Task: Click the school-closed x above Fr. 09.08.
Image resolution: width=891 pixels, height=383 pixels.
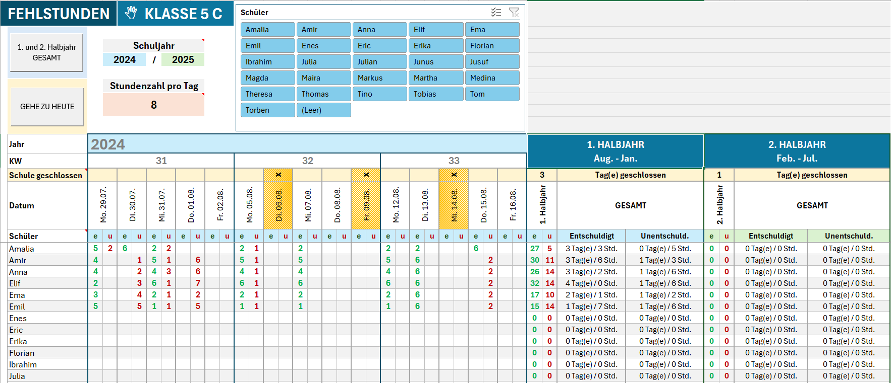Action: point(366,175)
